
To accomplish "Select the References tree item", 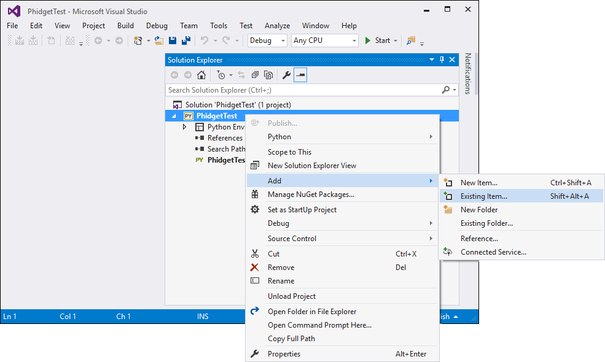I will coord(225,138).
